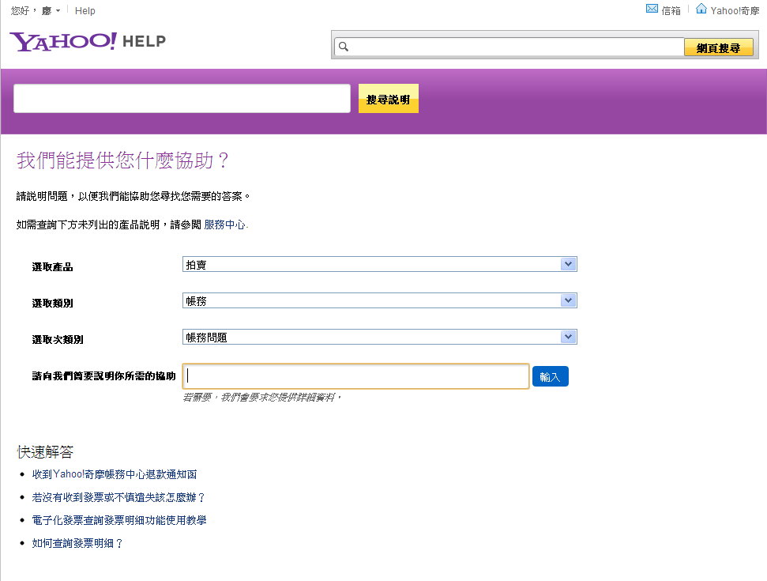Open the Help link at top
The width and height of the screenshot is (767, 581).
click(x=85, y=11)
